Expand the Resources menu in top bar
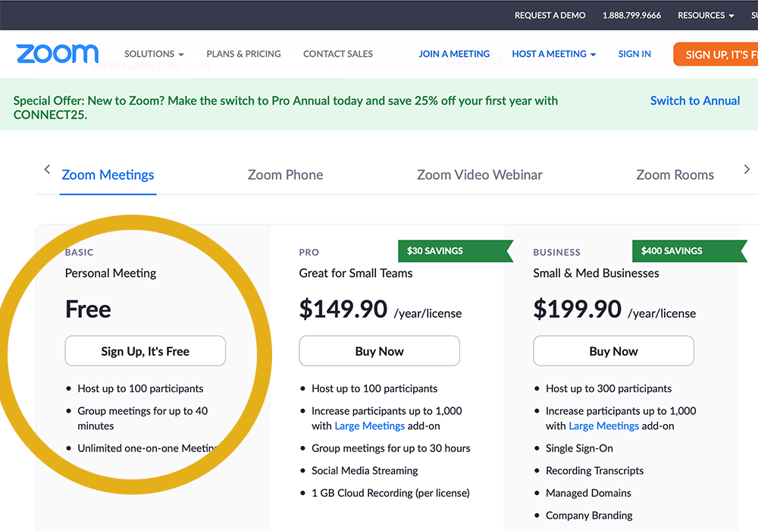Viewport: 758px width, 531px height. 705,15
